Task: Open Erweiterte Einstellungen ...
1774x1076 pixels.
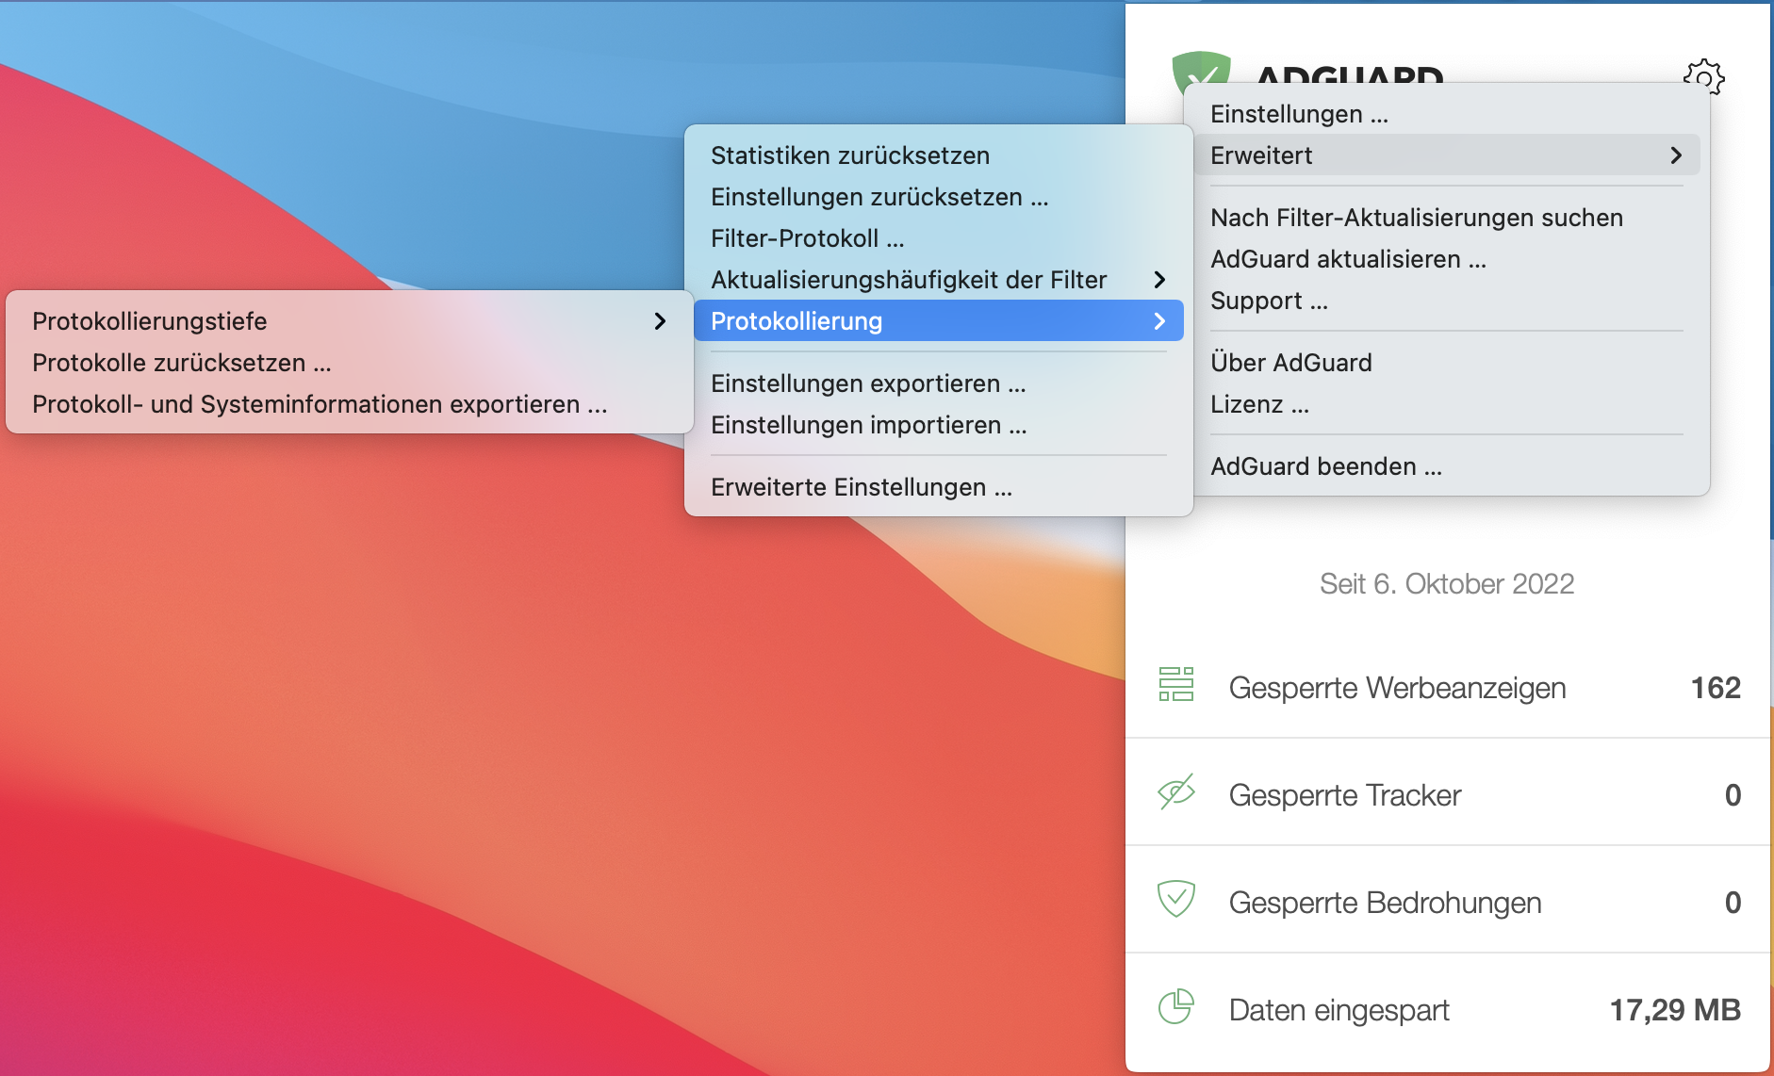Action: coord(939,487)
